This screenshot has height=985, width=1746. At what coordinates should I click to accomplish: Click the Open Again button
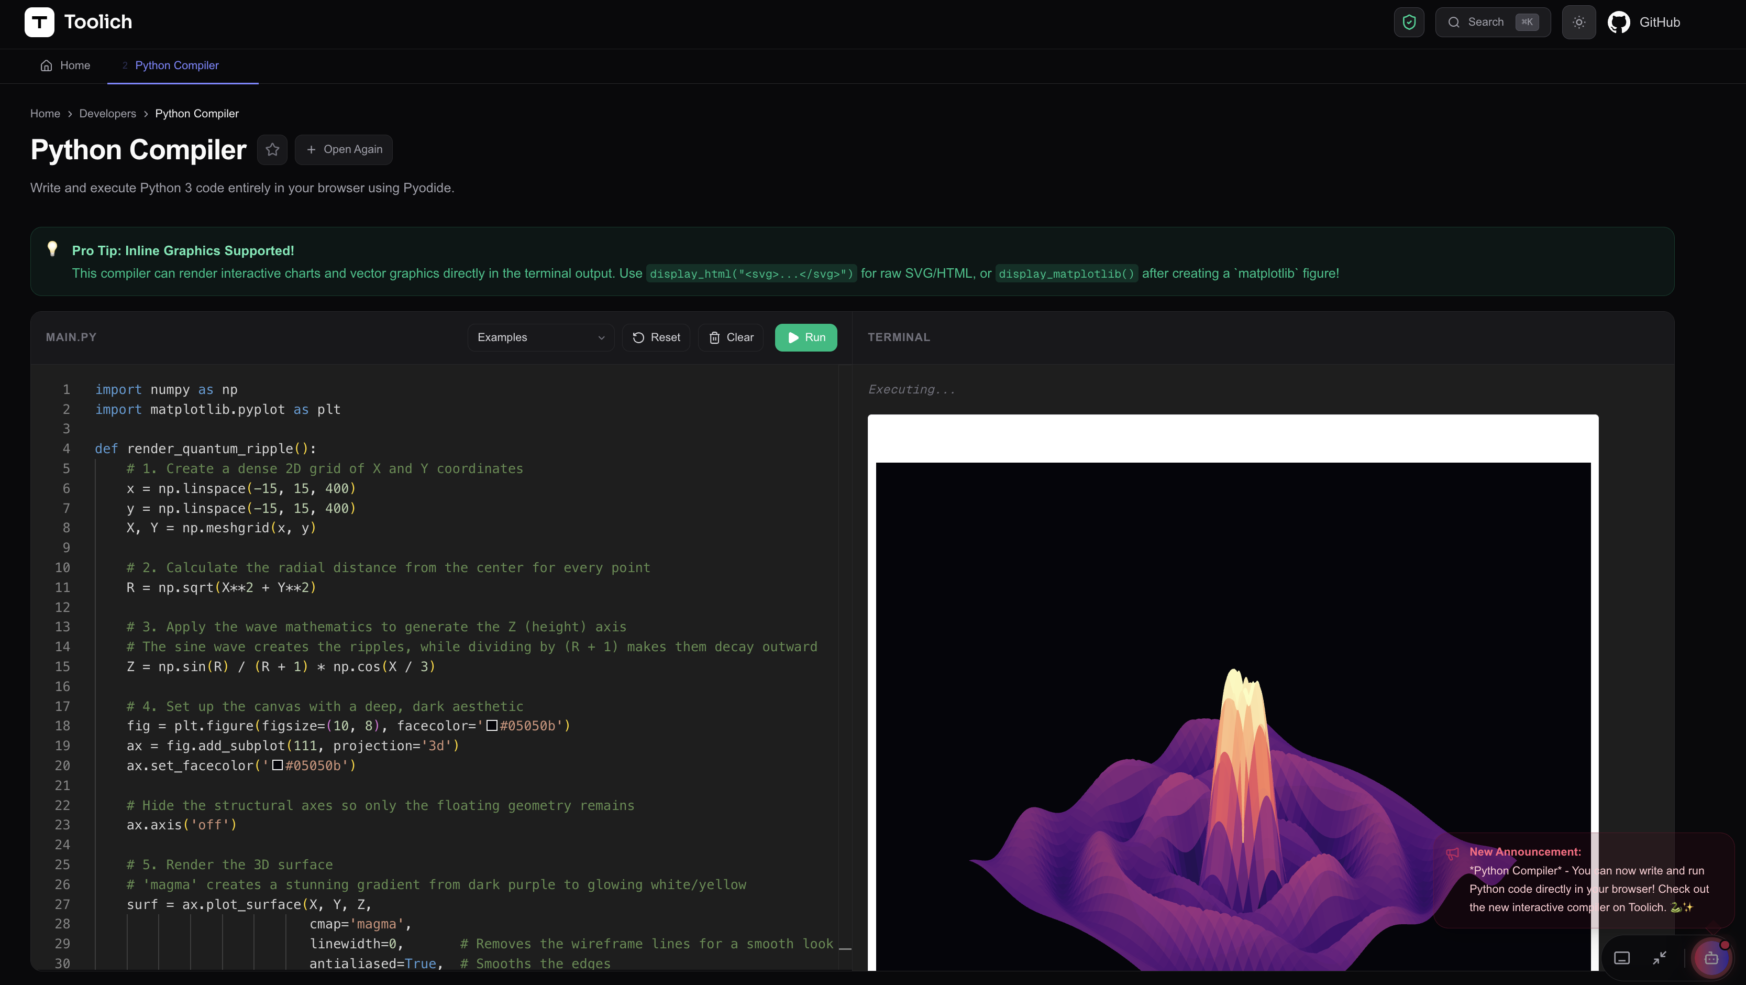tap(344, 150)
